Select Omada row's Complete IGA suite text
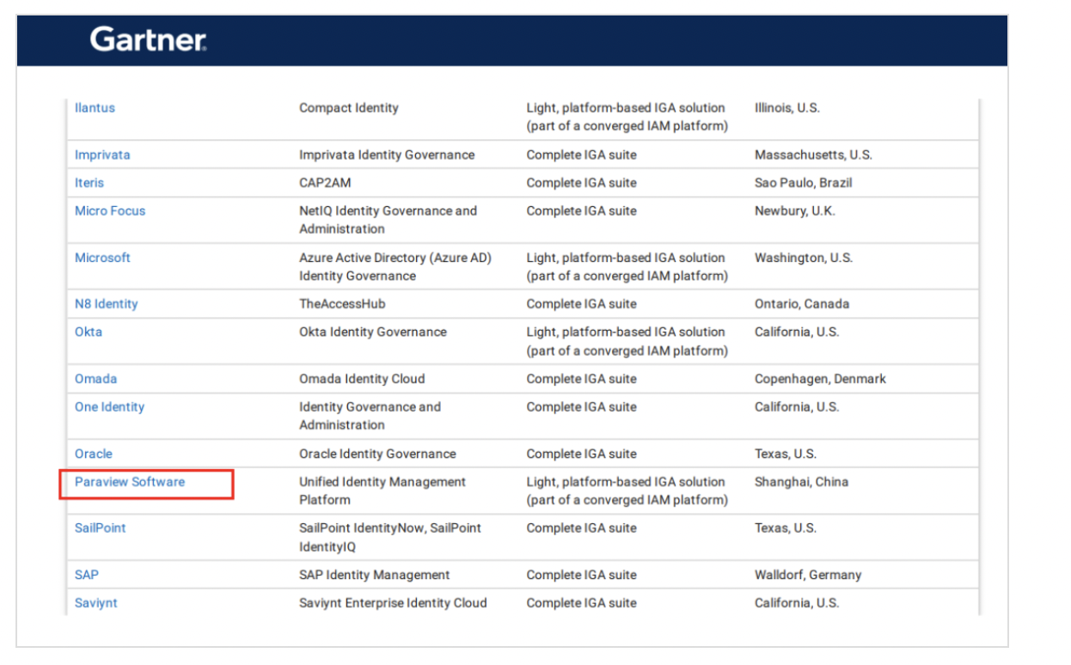Image resolution: width=1071 pixels, height=665 pixels. pyautogui.click(x=582, y=379)
